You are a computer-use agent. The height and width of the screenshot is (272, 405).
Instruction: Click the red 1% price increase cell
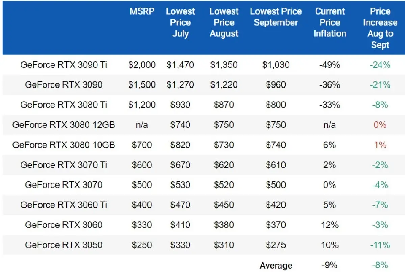pos(380,145)
